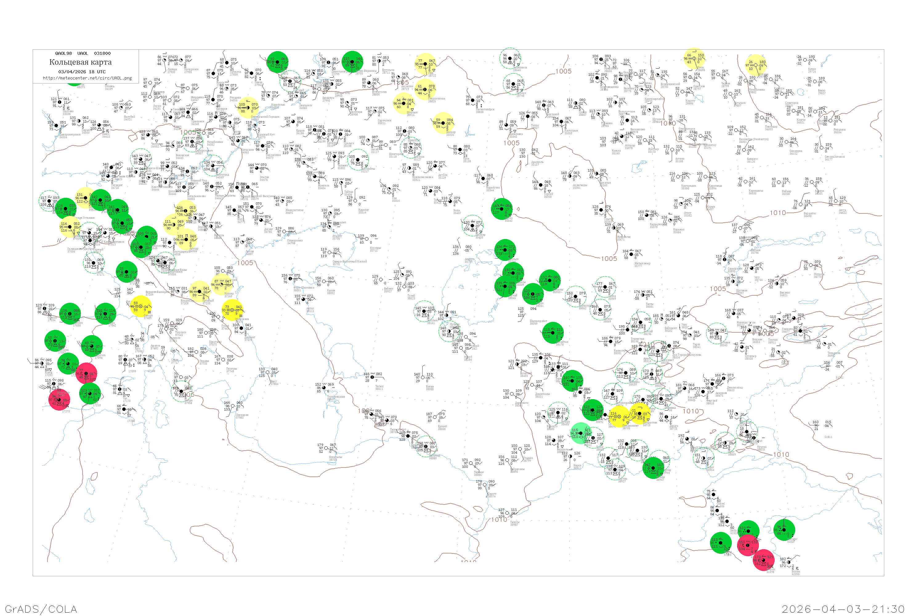Click the Термез 38927 station marker
Viewport: 924px width, 616px height.
point(615,469)
